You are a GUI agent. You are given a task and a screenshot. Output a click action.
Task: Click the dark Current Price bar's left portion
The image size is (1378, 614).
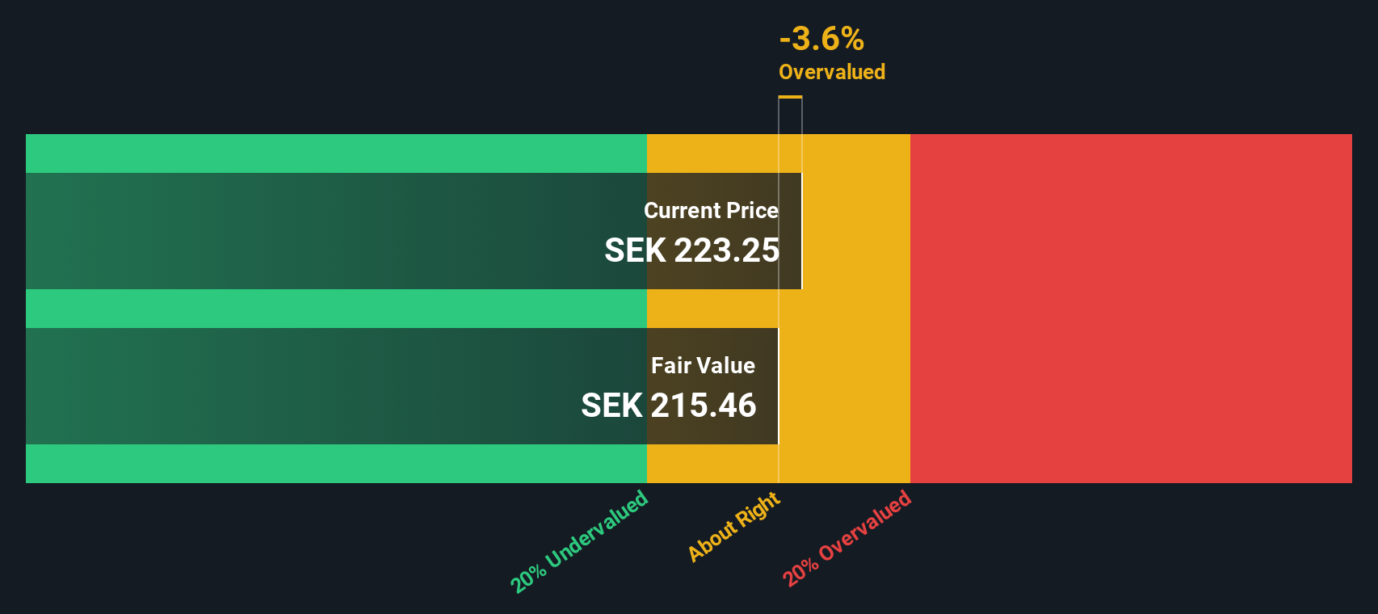point(242,231)
